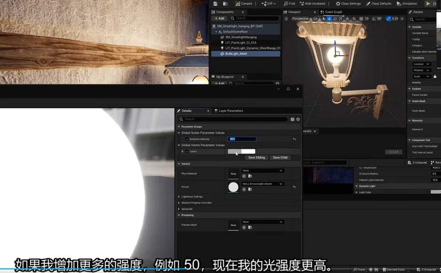Click the browse-to-asset icon under Parent
The height and width of the screenshot is (273, 441).
(x=250, y=189)
